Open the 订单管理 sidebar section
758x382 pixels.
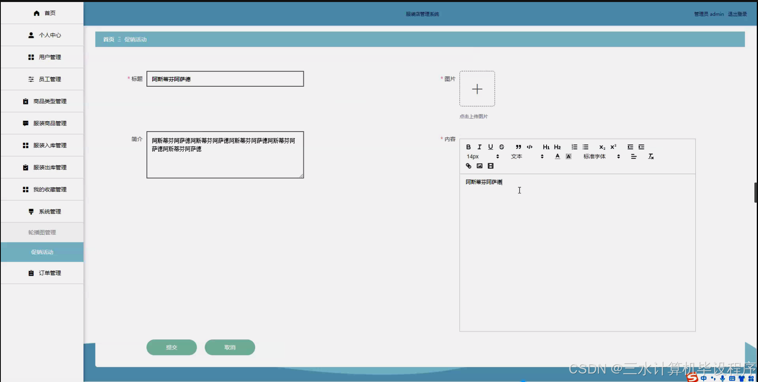(x=50, y=273)
